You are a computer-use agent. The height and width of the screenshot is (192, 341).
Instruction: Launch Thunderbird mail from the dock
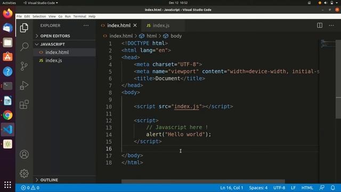(x=7, y=28)
